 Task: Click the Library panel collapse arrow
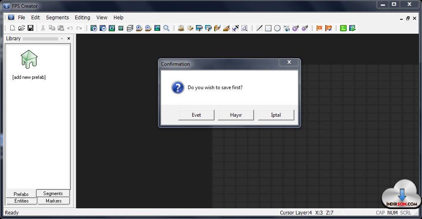62,39
